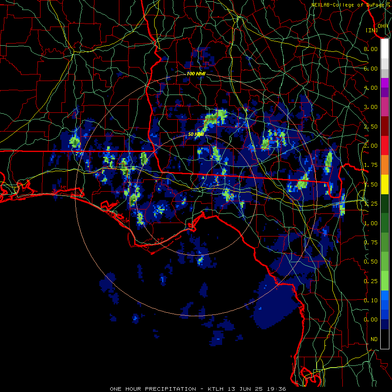Image resolution: width=392 pixels, height=392 pixels.
Task: Click the ND legend label
Action: click(x=374, y=339)
